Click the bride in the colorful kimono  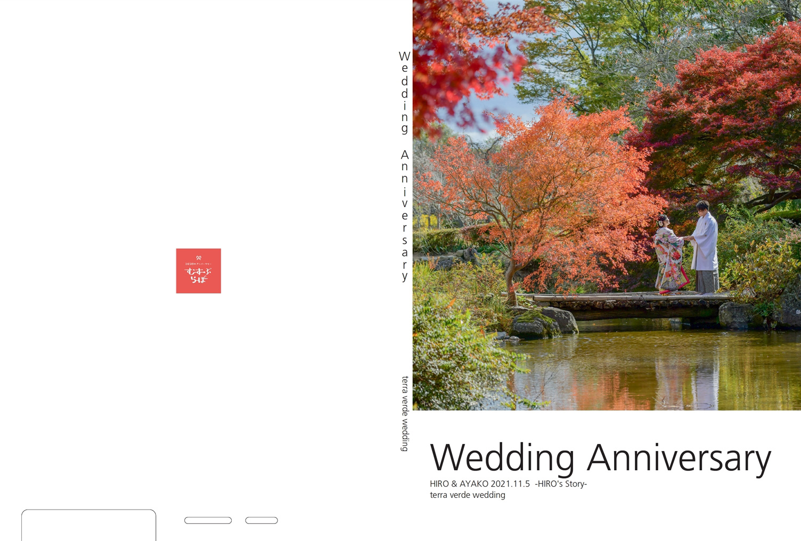671,254
